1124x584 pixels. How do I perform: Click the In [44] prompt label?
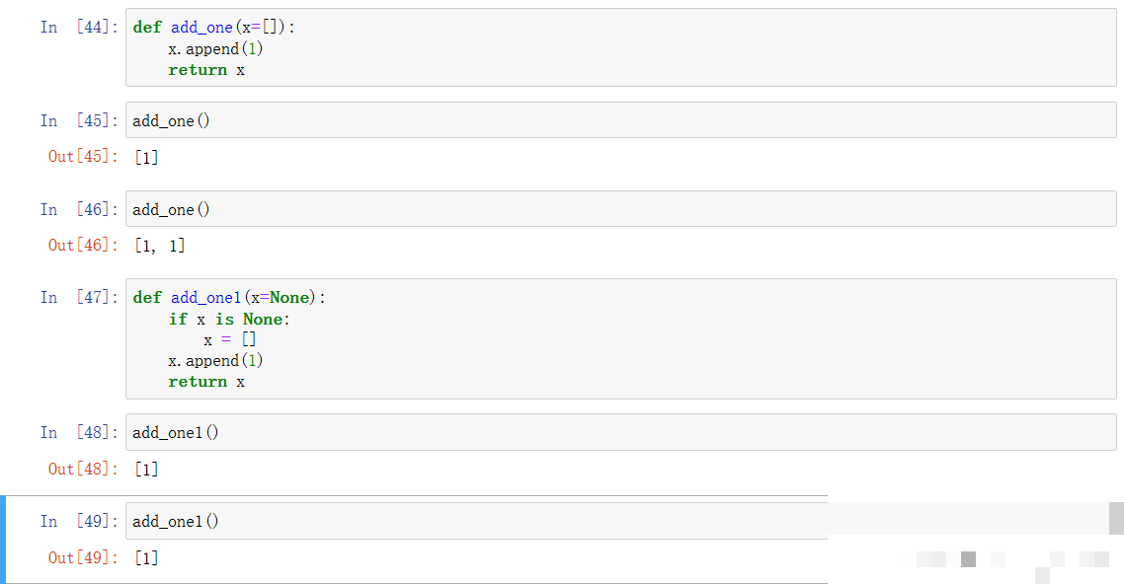(x=79, y=28)
